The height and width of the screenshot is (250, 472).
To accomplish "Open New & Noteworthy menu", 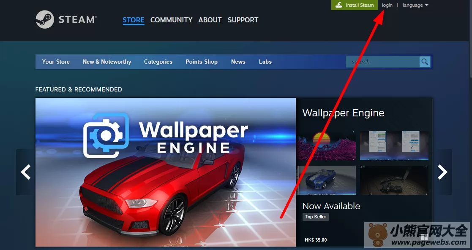I will coord(107,62).
